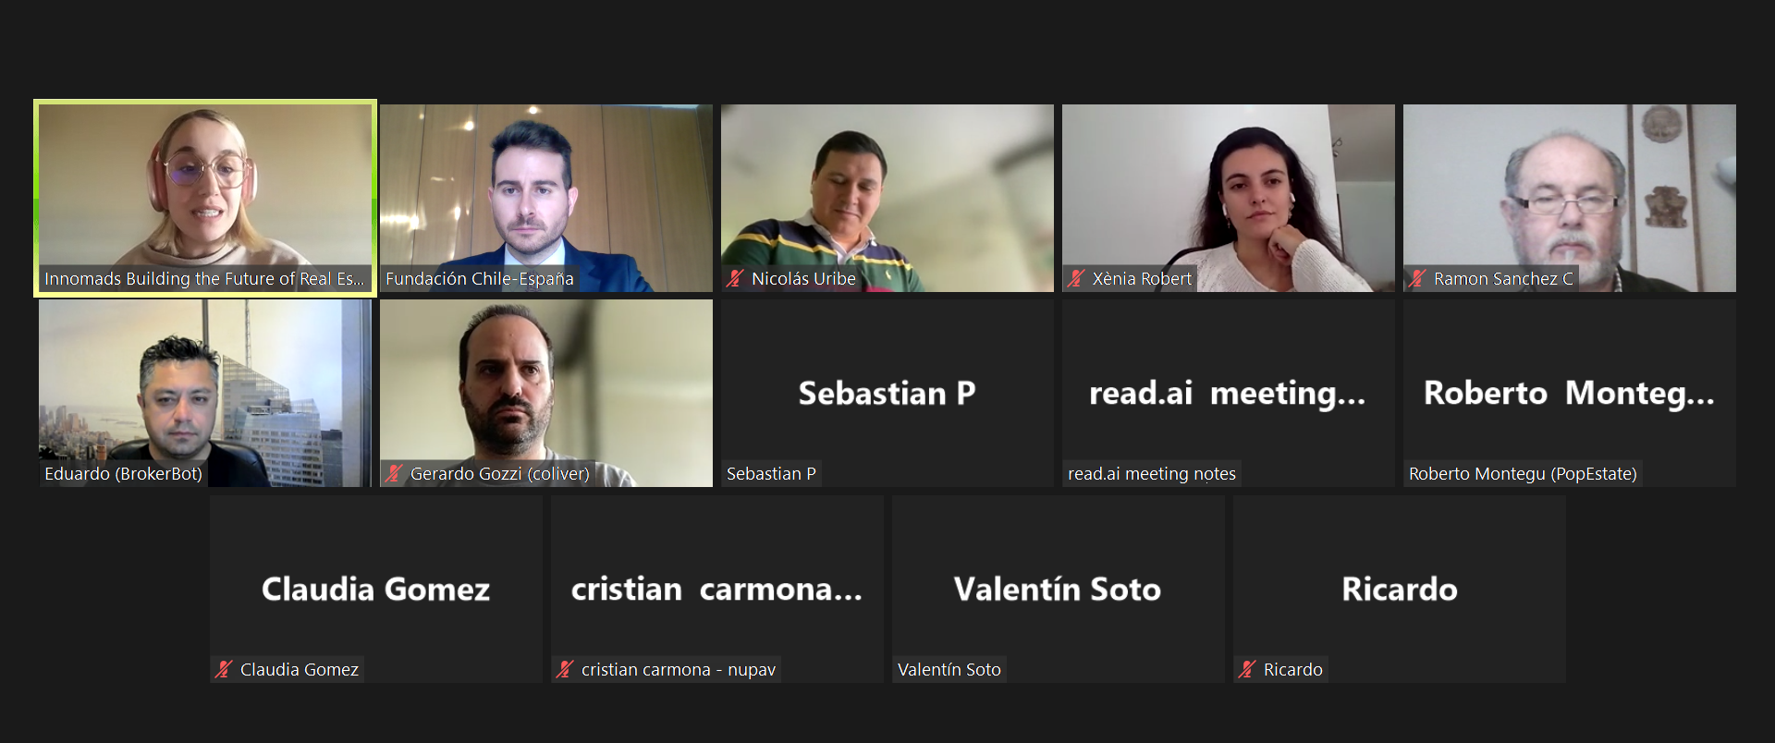Select the Sebastian P participant tile
This screenshot has height=743, width=1775.
[887, 393]
